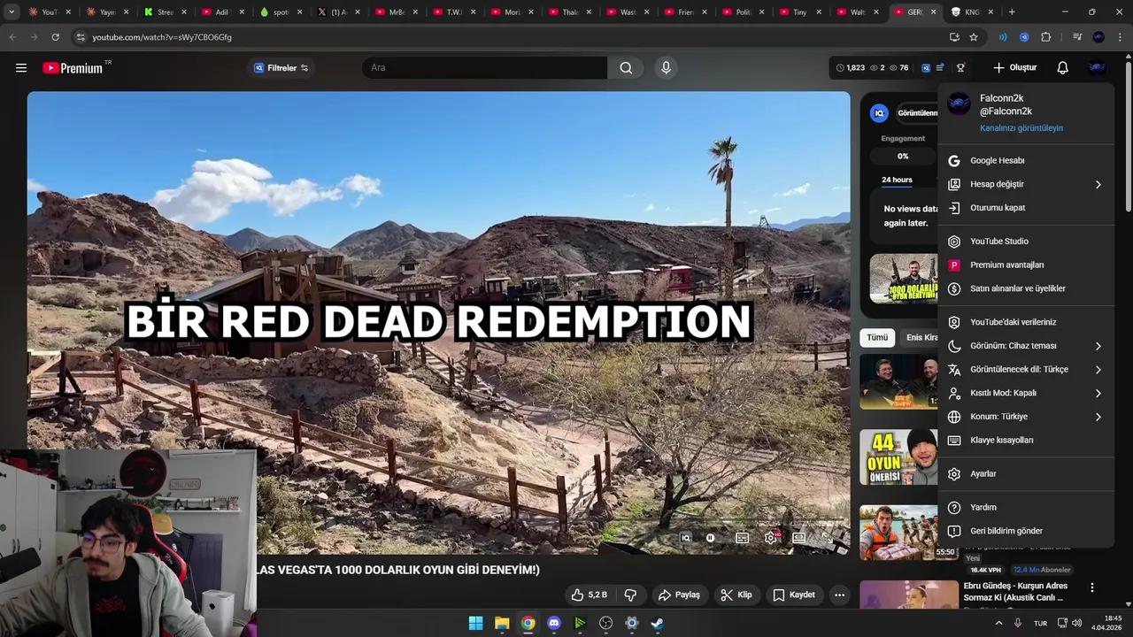Like the video (5,2 B)

tap(589, 595)
